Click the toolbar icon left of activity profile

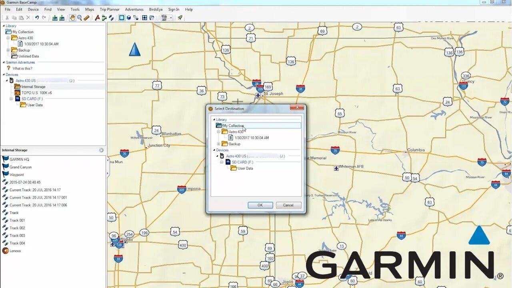152,18
